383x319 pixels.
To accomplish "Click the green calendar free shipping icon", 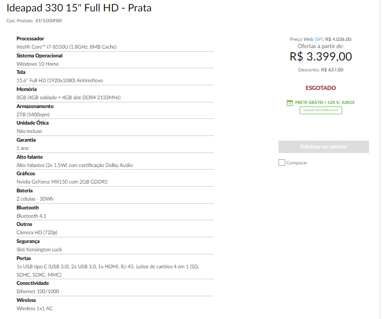I will coord(290,103).
